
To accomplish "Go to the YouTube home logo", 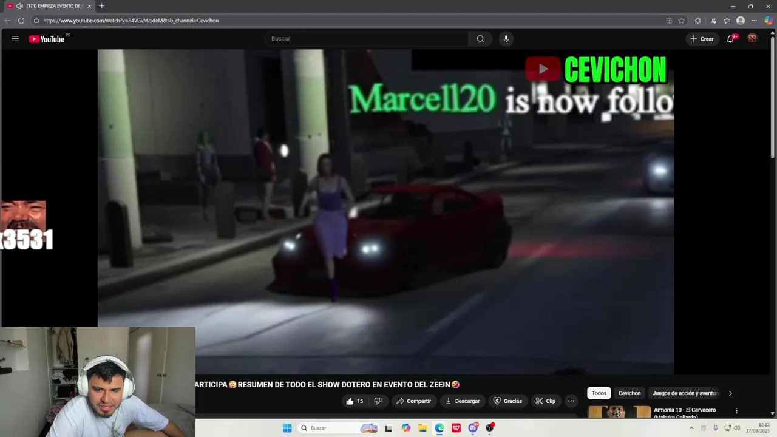I will (x=47, y=39).
